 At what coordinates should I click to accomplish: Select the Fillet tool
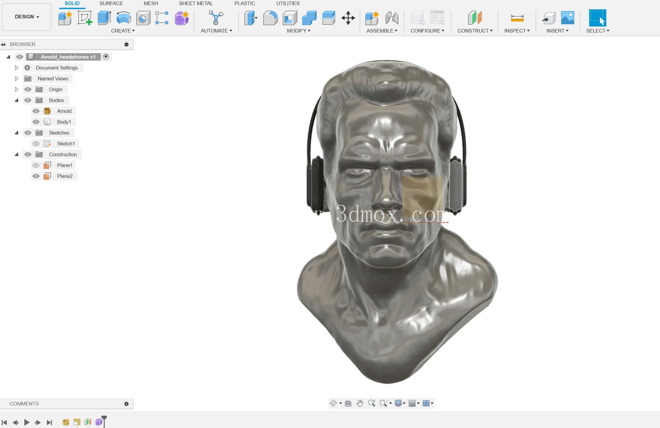tap(270, 18)
